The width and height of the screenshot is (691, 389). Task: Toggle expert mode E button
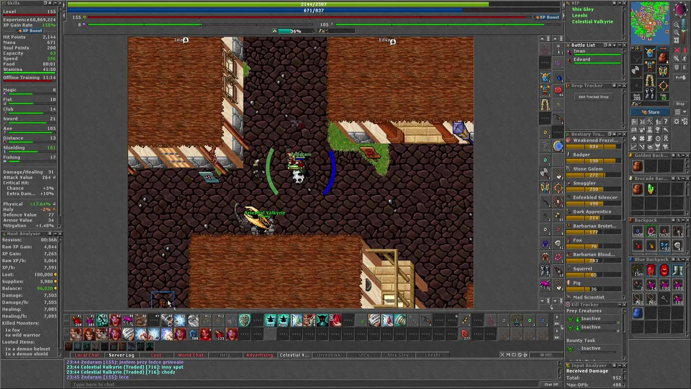click(685, 67)
